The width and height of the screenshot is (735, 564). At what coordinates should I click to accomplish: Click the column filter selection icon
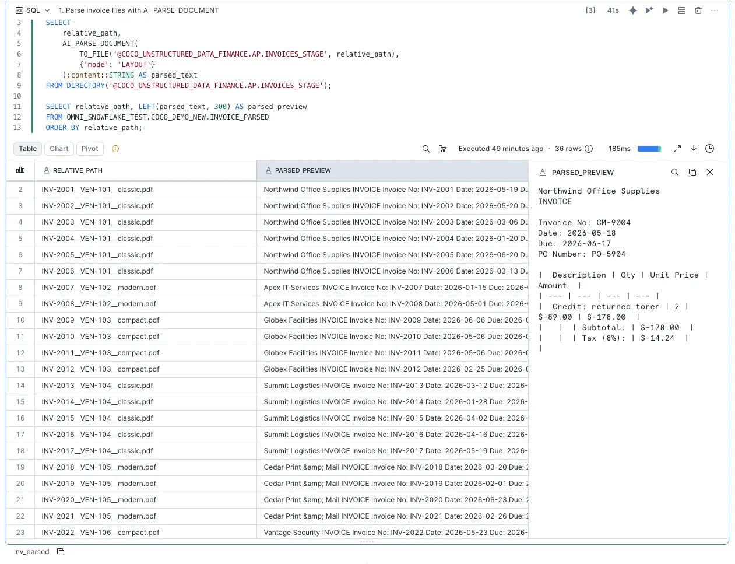(x=442, y=149)
